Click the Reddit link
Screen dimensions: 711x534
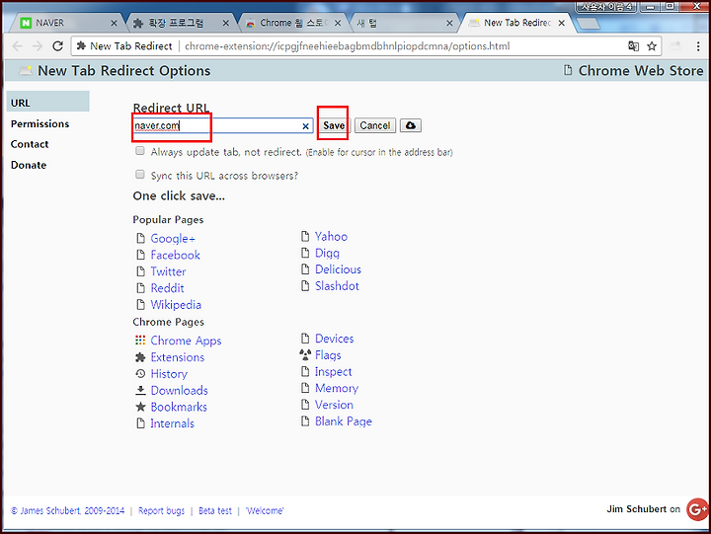coord(167,288)
